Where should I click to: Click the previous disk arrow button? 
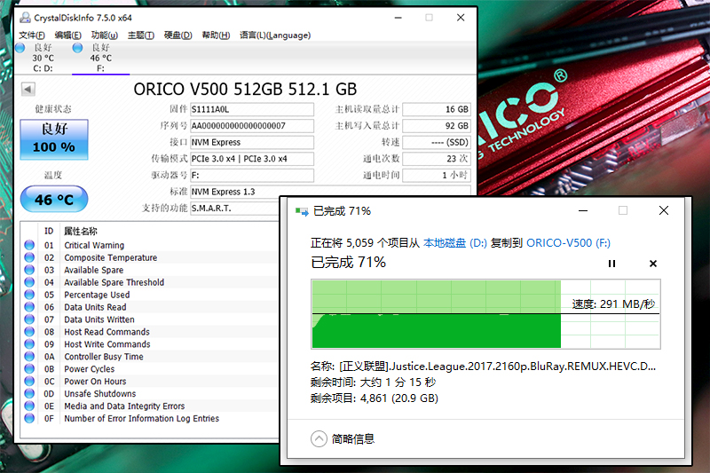(x=28, y=89)
